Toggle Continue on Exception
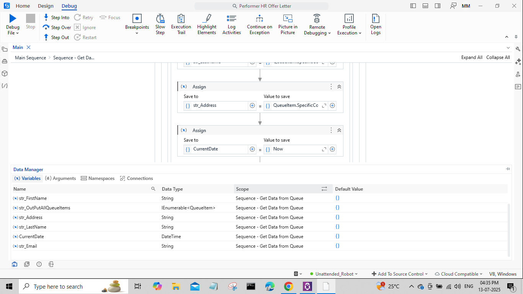523x294 pixels. pos(260,24)
